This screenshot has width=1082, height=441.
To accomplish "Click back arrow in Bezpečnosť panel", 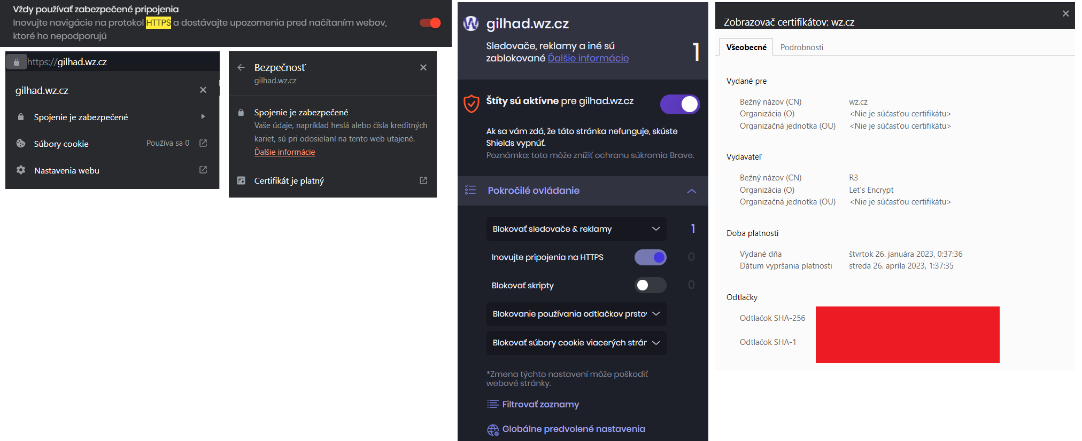I will point(241,68).
